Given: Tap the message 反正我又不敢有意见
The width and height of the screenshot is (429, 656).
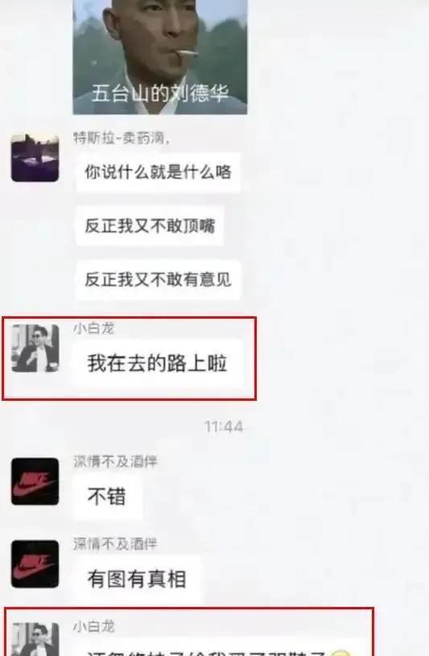Looking at the screenshot, I should point(158,279).
